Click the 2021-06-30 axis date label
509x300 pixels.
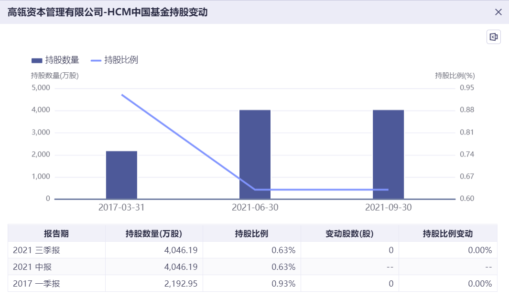[255, 207]
